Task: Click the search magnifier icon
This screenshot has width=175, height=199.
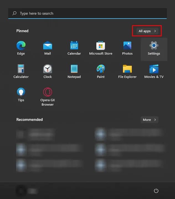Action: click(x=14, y=13)
